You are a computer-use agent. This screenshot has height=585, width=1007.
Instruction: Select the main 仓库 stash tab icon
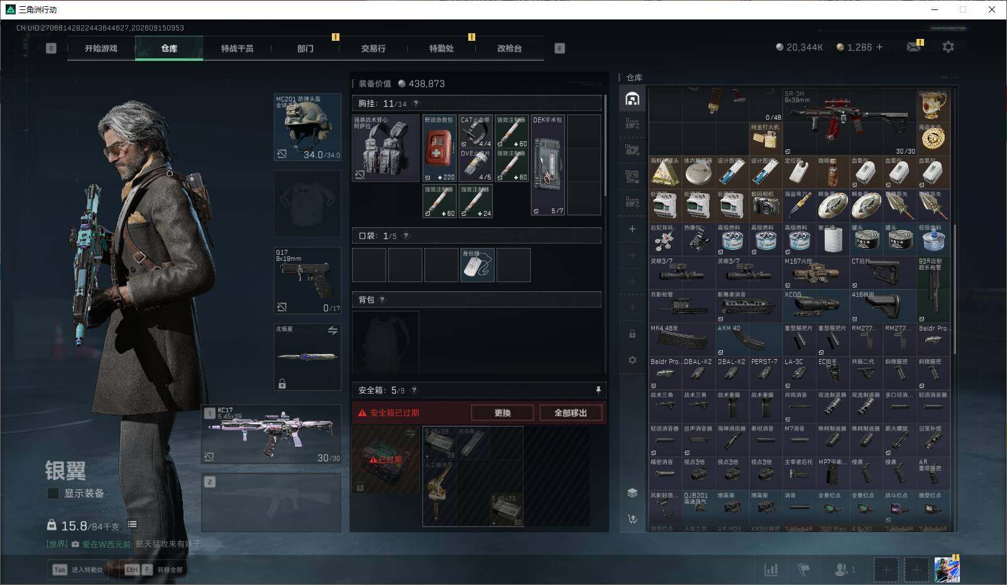tap(632, 99)
